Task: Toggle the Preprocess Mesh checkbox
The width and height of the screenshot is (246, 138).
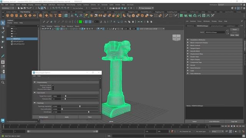Action: (53, 85)
